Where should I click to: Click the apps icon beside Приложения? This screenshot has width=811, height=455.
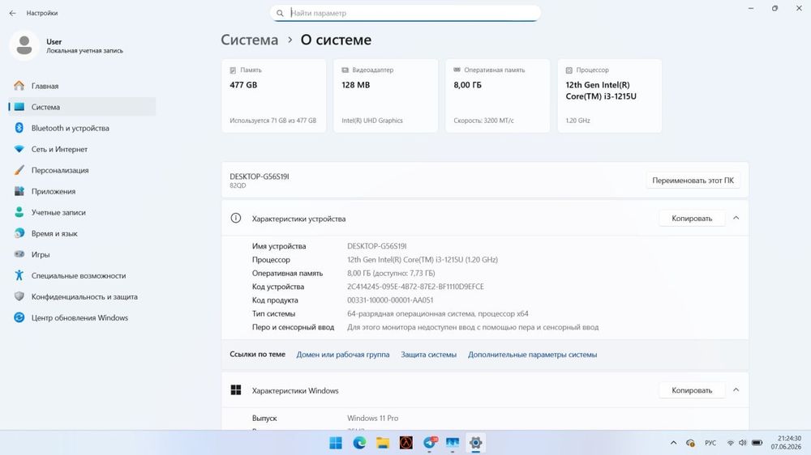tap(19, 191)
